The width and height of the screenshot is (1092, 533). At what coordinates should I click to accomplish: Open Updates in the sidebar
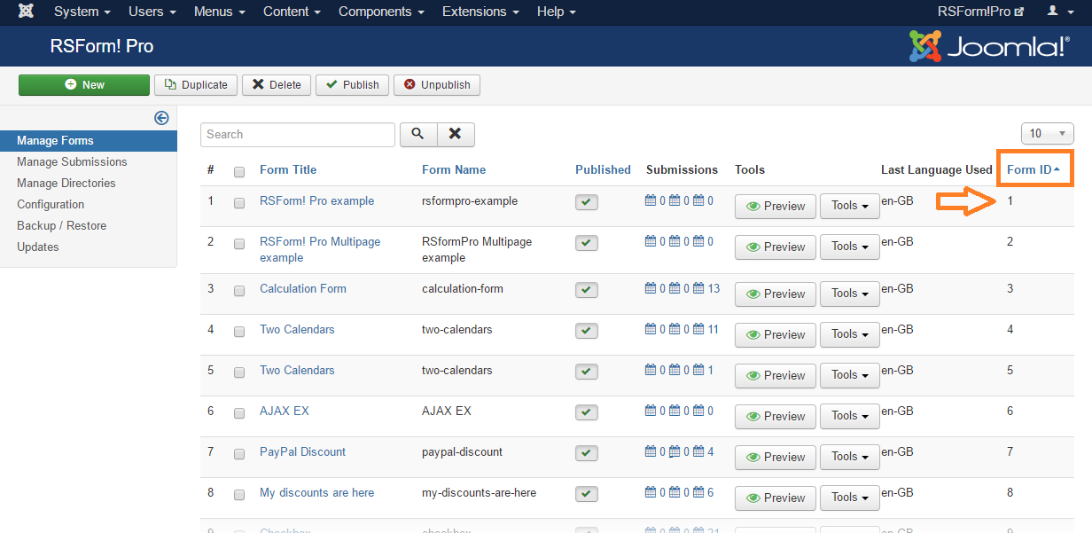tap(38, 247)
